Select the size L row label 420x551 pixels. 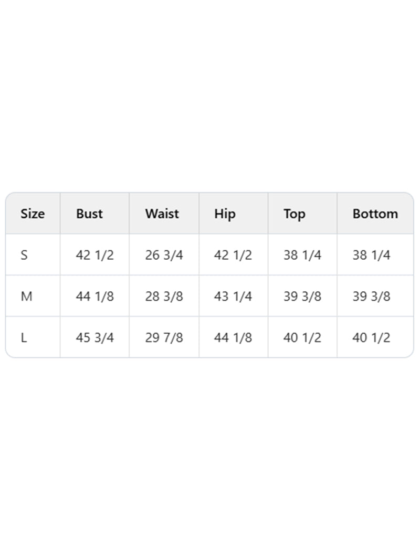coord(24,338)
